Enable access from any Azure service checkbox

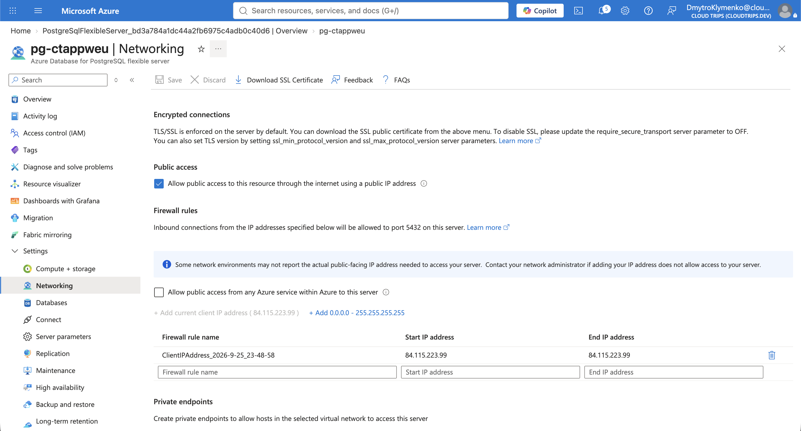pos(159,292)
